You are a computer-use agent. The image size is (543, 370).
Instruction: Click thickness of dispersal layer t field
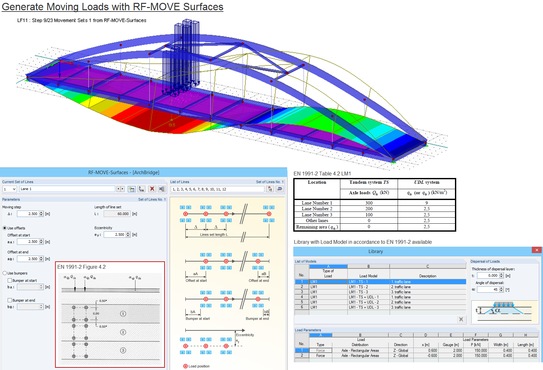click(488, 275)
